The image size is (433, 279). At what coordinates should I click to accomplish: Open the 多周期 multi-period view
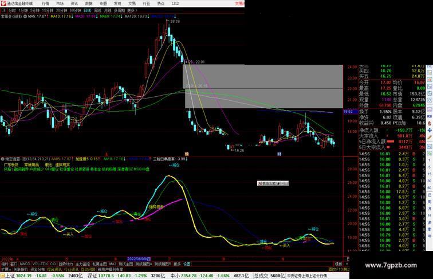pos(119,10)
